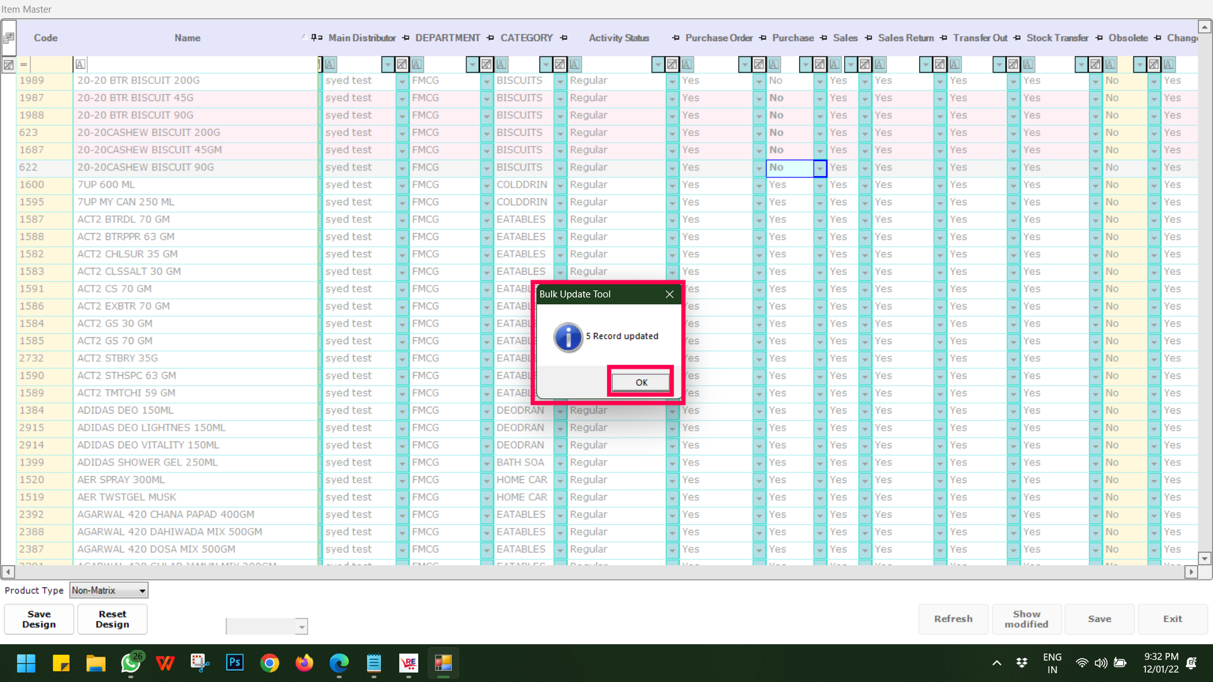Viewport: 1213px width, 682px height.
Task: Click the clear filter icon in Activity Status column
Action: 672,64
